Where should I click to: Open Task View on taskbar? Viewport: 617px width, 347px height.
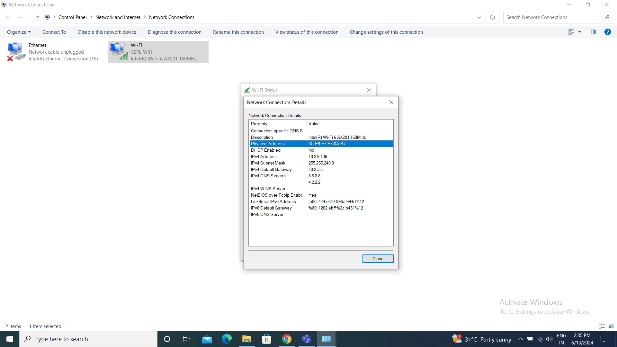click(186, 339)
